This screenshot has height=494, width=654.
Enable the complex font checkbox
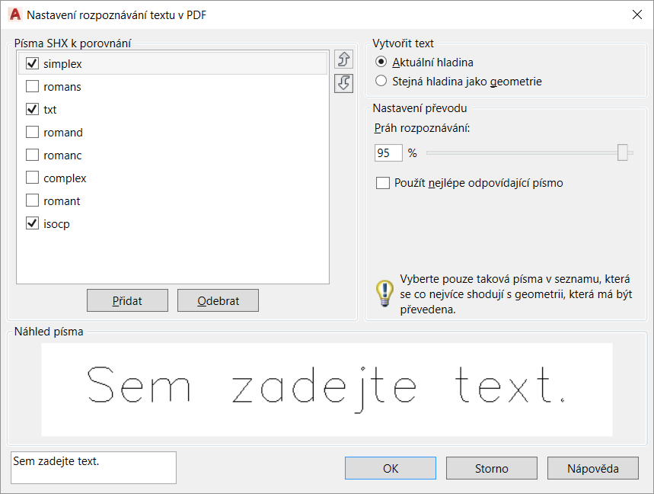32,178
